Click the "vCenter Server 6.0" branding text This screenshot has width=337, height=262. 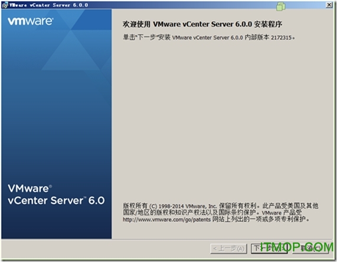(x=56, y=200)
